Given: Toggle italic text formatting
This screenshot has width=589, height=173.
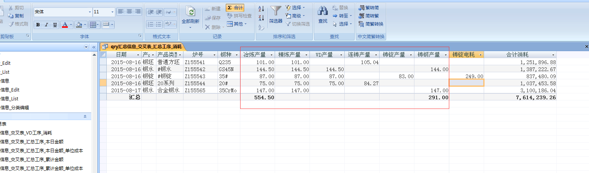Looking at the screenshot, I should point(46,25).
